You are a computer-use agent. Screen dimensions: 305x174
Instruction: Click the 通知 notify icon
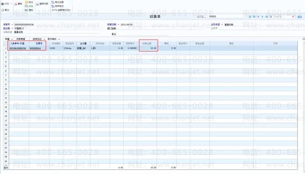pyautogui.click(x=27, y=10)
